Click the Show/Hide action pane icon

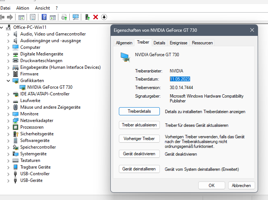click(53, 17)
